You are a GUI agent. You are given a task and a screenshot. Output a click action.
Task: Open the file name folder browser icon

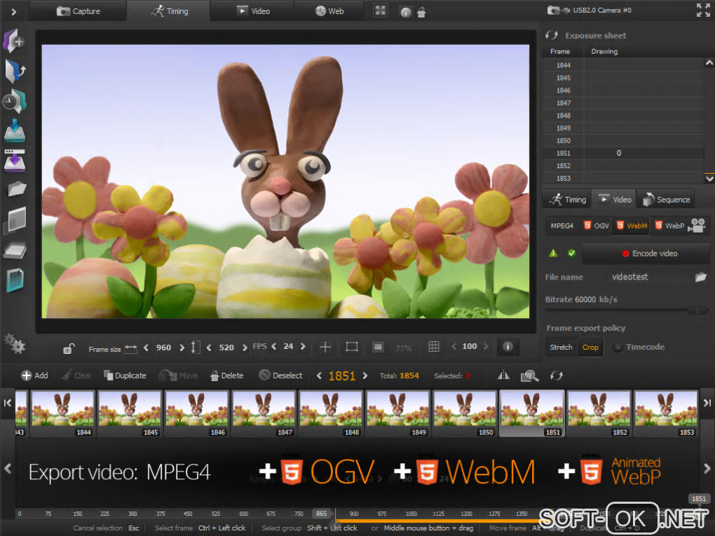coord(700,277)
